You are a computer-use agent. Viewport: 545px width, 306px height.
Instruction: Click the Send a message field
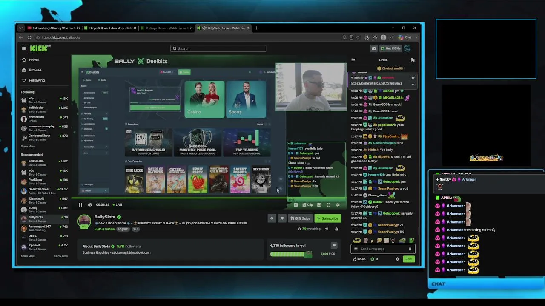[x=383, y=249]
